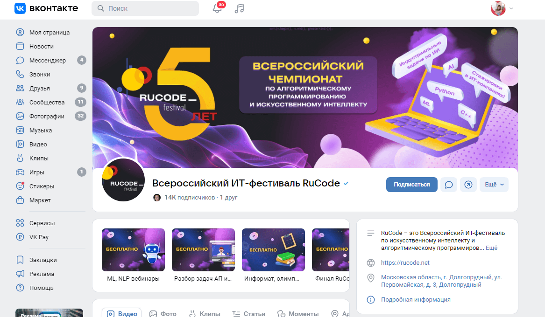The width and height of the screenshot is (545, 317).
Task: Click the location pin icon
Action: pos(371,278)
